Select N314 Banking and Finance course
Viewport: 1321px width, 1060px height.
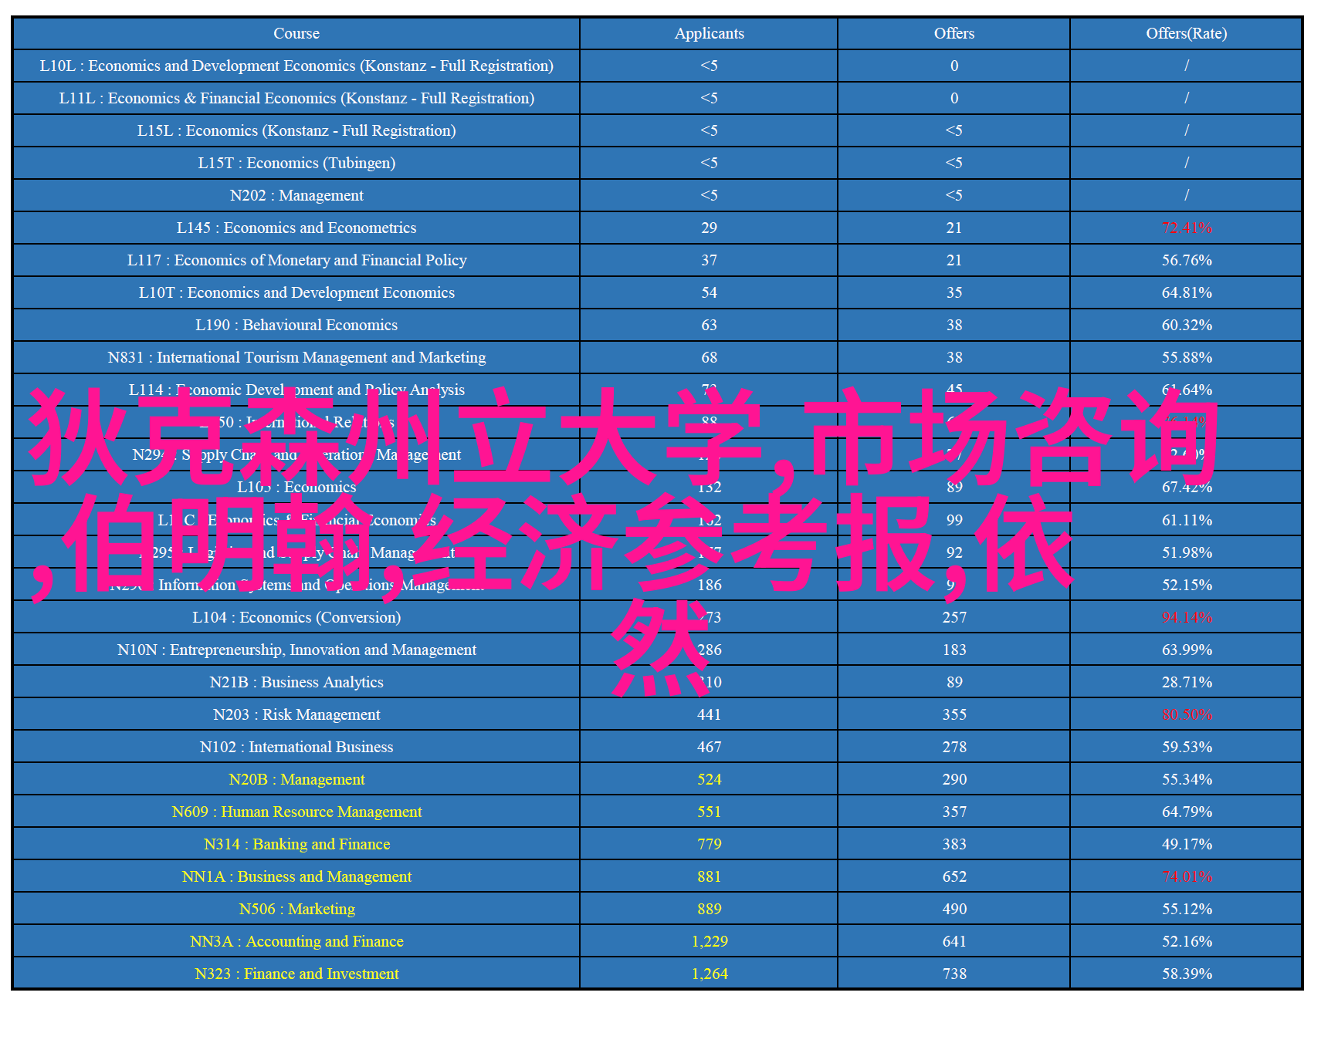(296, 844)
